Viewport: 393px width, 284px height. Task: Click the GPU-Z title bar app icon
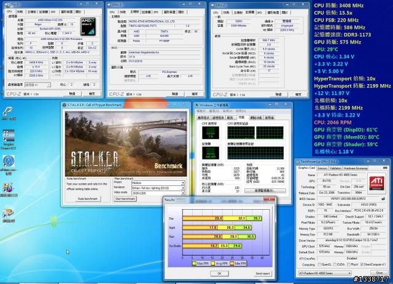click(x=298, y=161)
